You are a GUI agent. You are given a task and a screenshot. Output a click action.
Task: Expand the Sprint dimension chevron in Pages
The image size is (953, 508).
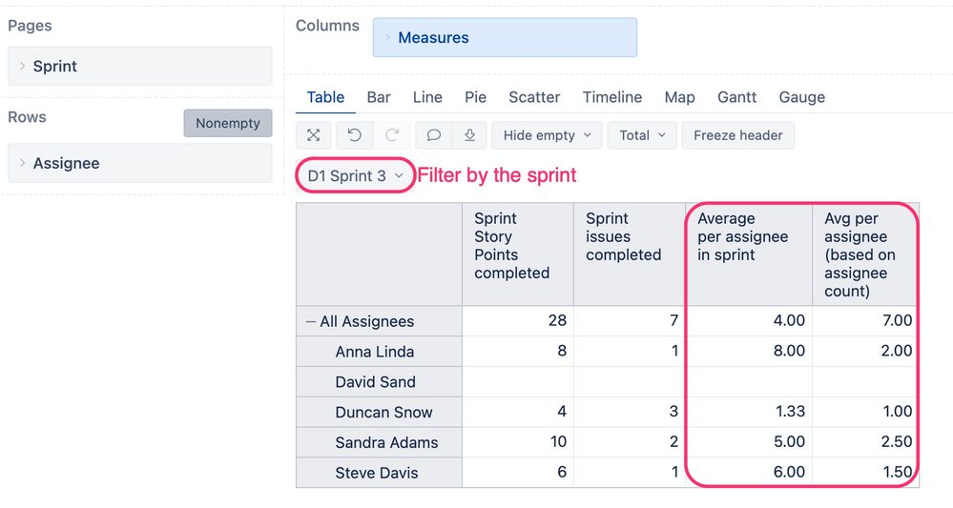[23, 66]
